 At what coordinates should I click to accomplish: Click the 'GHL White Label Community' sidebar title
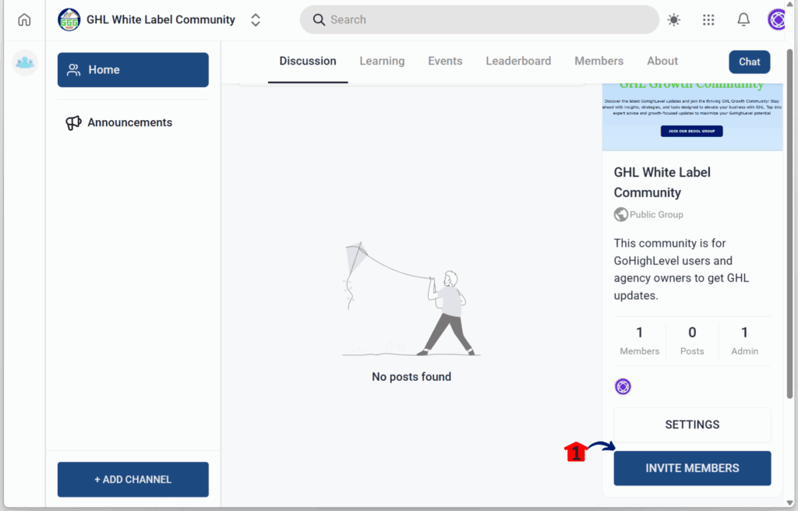[x=662, y=182]
